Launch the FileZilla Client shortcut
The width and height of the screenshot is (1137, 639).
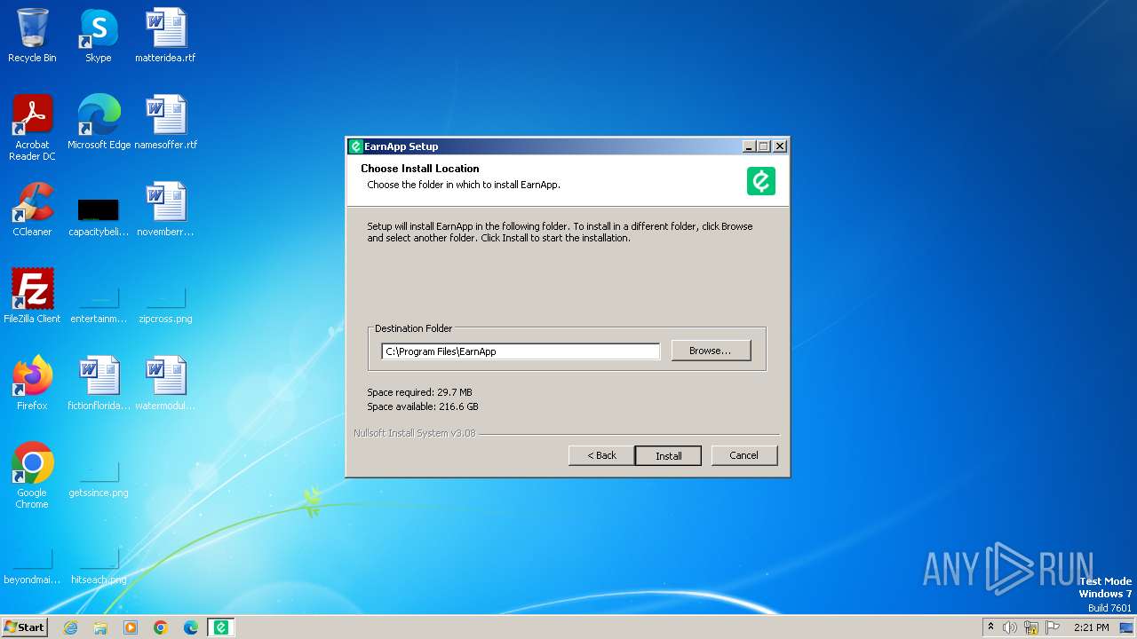pos(32,296)
